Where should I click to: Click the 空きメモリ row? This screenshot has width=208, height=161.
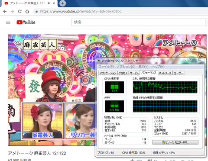click(x=125, y=130)
